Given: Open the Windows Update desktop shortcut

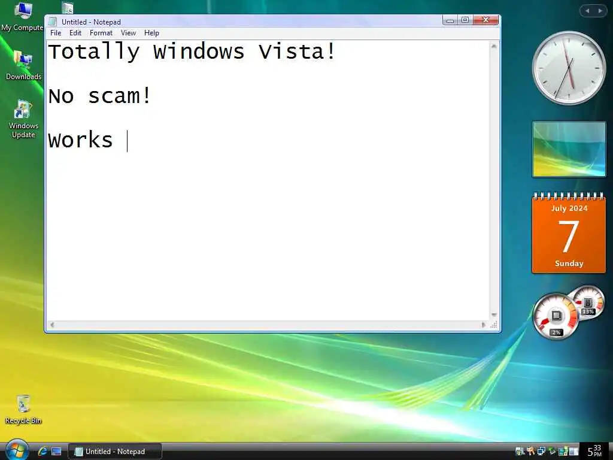Looking at the screenshot, I should 23,119.
